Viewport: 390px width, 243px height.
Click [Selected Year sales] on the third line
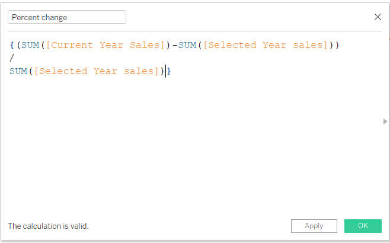click(x=95, y=71)
